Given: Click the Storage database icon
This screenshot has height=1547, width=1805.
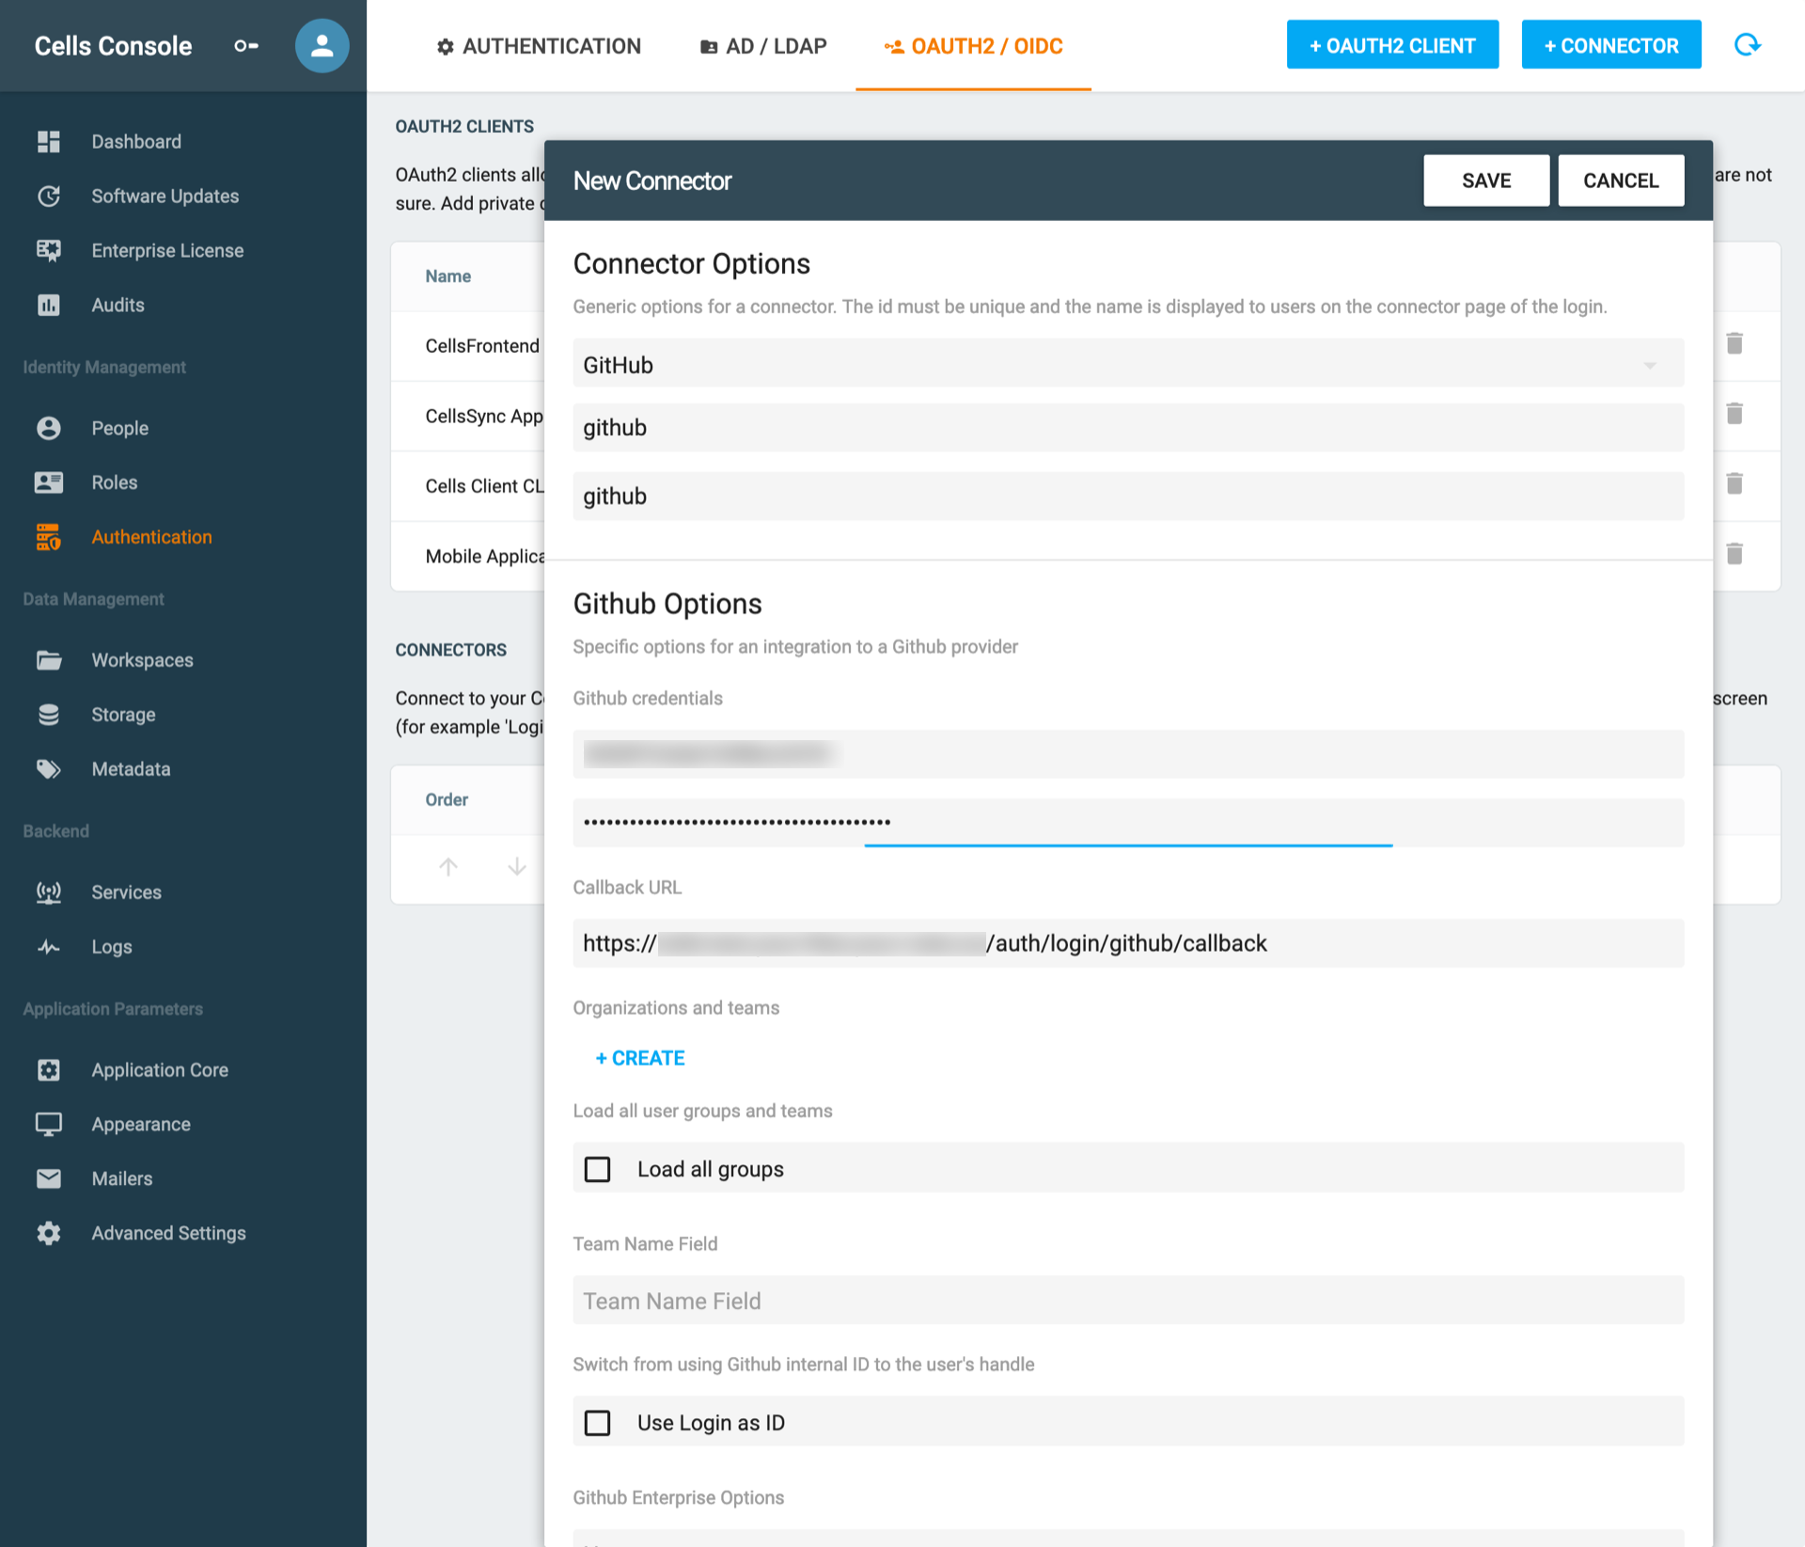Looking at the screenshot, I should point(49,716).
